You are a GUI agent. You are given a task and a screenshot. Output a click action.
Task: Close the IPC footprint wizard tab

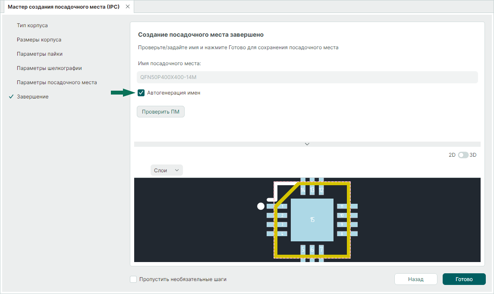click(127, 7)
